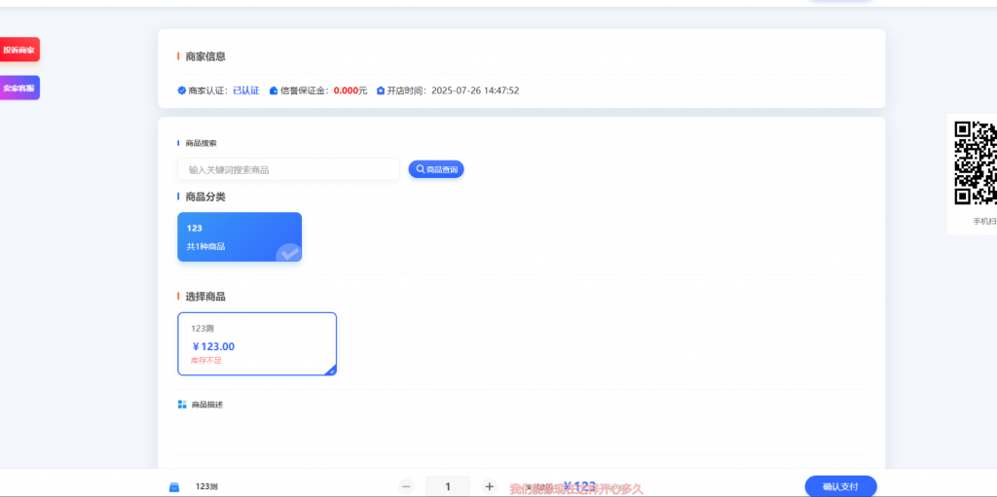
Task: Click the ¥123.00 product price
Action: pos(213,346)
